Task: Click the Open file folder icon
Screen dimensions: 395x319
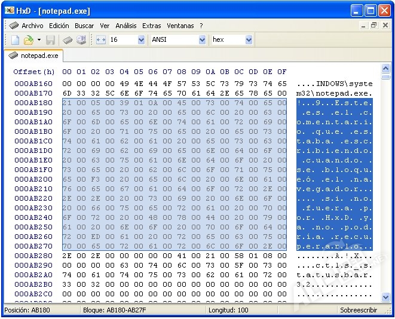Action: pyautogui.click(x=28, y=40)
